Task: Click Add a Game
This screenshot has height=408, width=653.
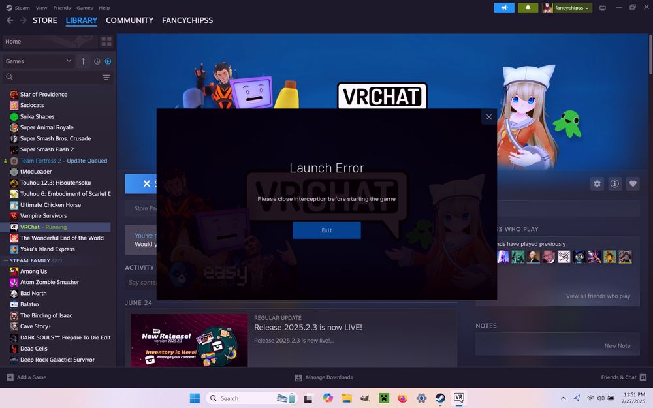Action: point(27,377)
